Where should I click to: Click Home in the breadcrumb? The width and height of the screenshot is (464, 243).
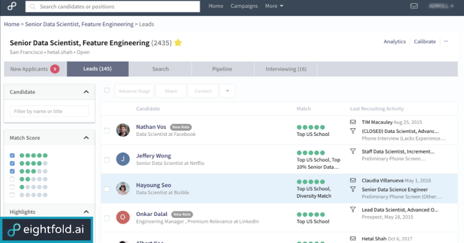[12, 24]
